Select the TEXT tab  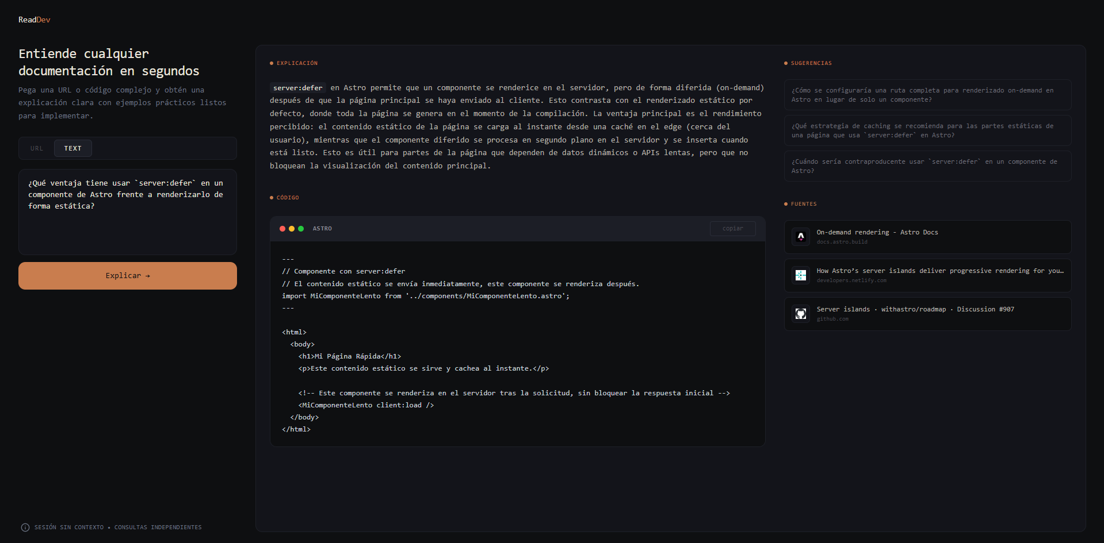73,148
